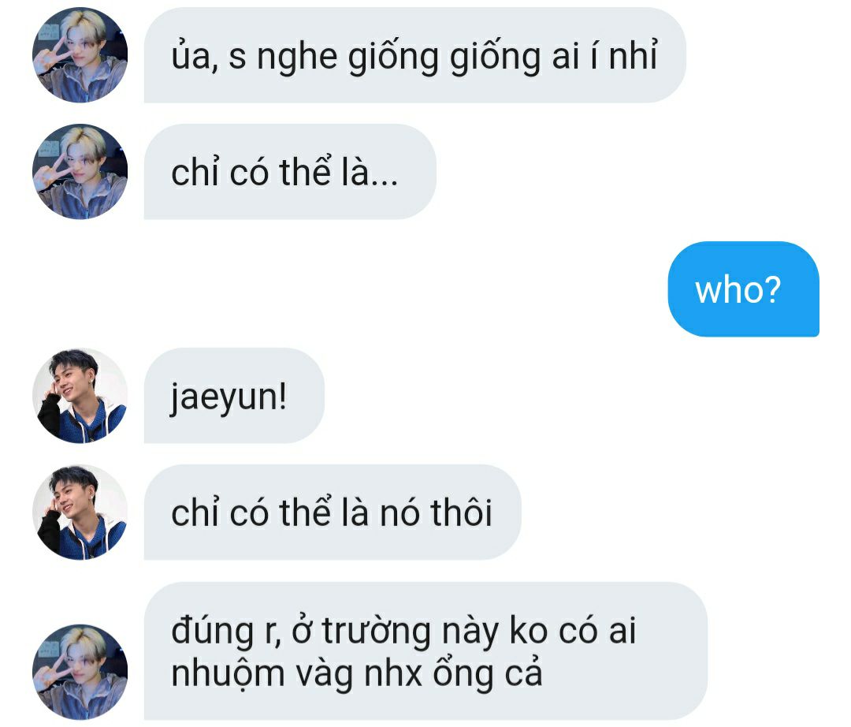Tap avatar beside 'chỉ có thể là nó thôi'
This screenshot has width=851, height=727.
tap(80, 512)
